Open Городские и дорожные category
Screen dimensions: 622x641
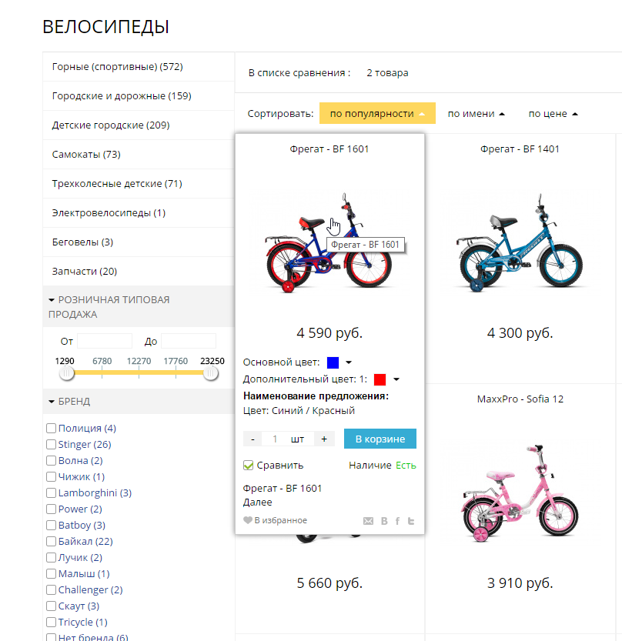click(x=122, y=96)
